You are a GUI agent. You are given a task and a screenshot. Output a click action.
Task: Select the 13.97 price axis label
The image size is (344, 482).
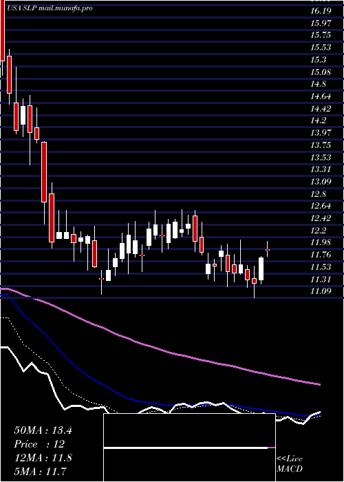(x=321, y=133)
